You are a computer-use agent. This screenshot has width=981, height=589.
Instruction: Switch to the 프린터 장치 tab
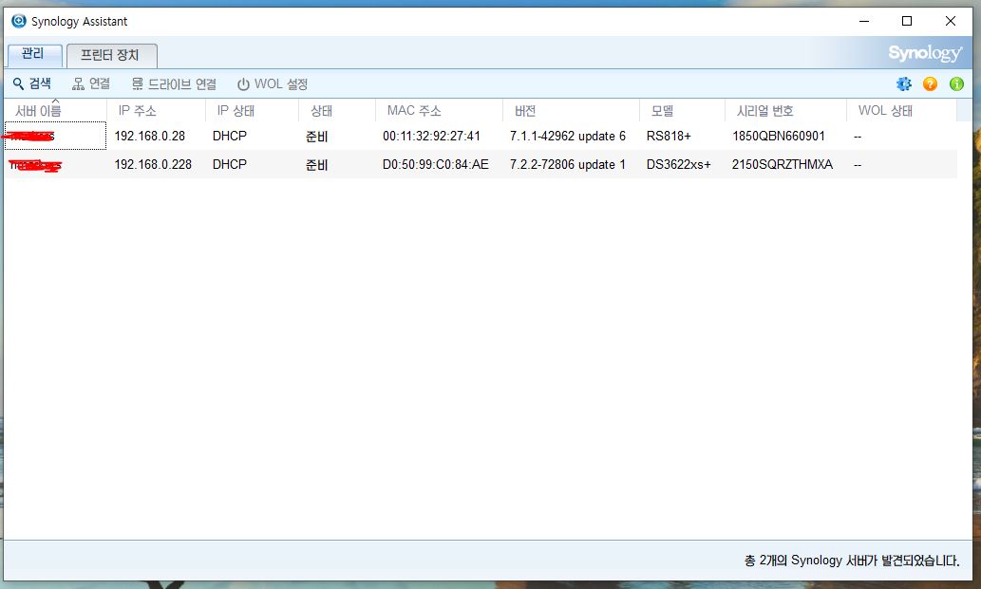click(x=111, y=55)
